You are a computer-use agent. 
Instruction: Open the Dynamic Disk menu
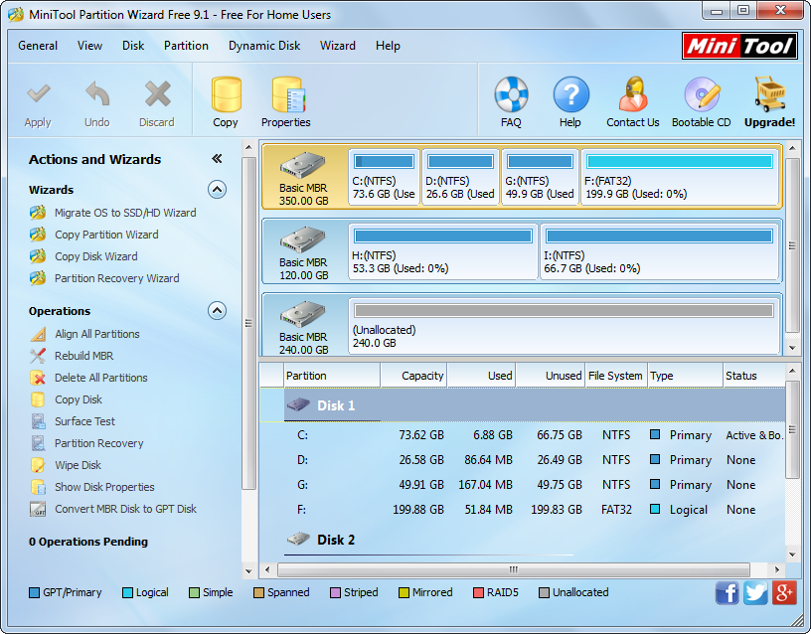264,46
